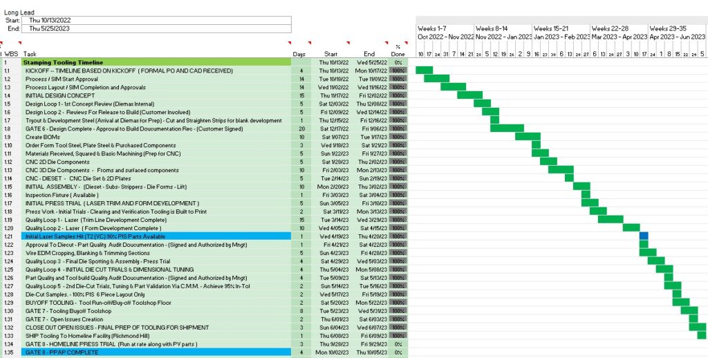Select the Days value for GATE 6 row
The width and height of the screenshot is (708, 358).
[x=301, y=129]
